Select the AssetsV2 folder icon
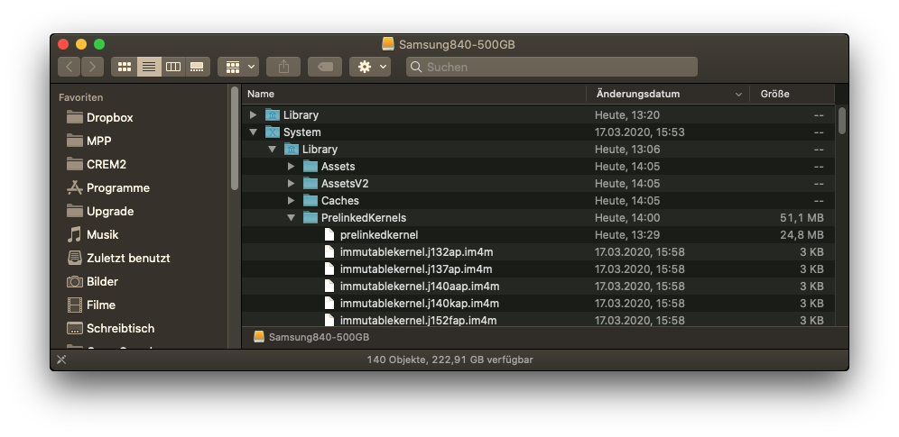This screenshot has height=437, width=899. (x=310, y=184)
